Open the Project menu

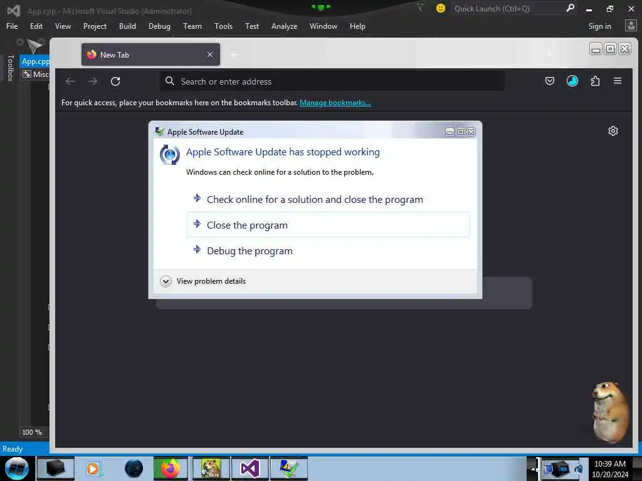95,26
